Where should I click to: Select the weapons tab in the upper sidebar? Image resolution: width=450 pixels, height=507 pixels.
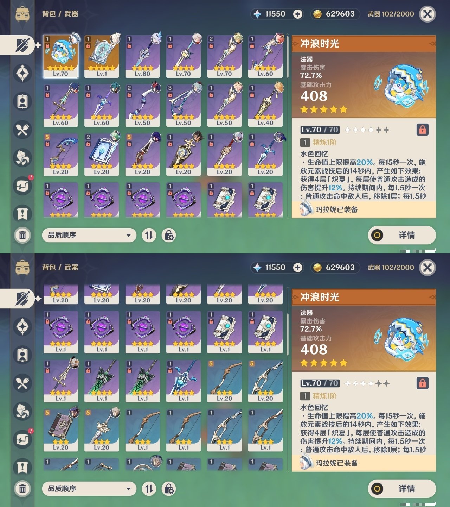(22, 45)
